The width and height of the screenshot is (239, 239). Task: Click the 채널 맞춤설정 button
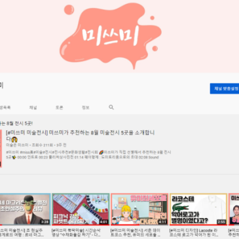point(225,88)
